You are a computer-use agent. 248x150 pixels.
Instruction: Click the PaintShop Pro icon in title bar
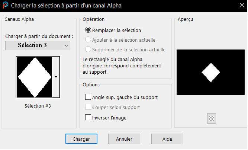[6, 6]
